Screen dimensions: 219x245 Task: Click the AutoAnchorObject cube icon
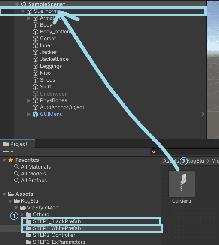click(35, 107)
